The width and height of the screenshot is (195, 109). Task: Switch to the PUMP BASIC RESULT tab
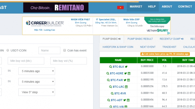pos(140,39)
